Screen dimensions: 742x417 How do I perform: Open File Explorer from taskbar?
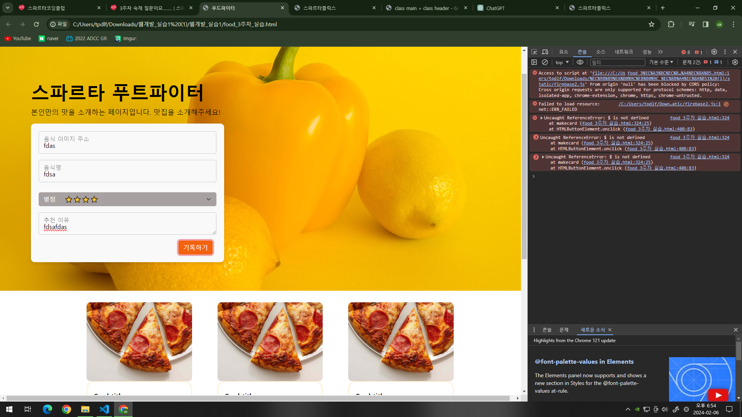tap(85, 409)
